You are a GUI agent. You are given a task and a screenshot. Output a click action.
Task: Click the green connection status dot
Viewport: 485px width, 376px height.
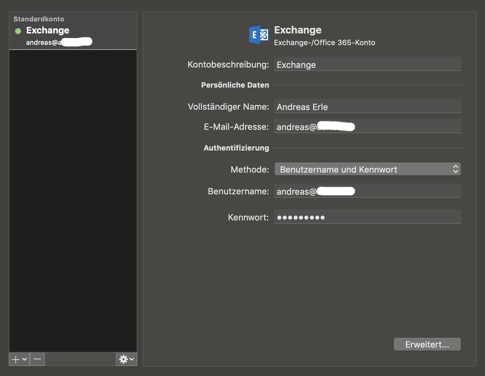(x=18, y=31)
